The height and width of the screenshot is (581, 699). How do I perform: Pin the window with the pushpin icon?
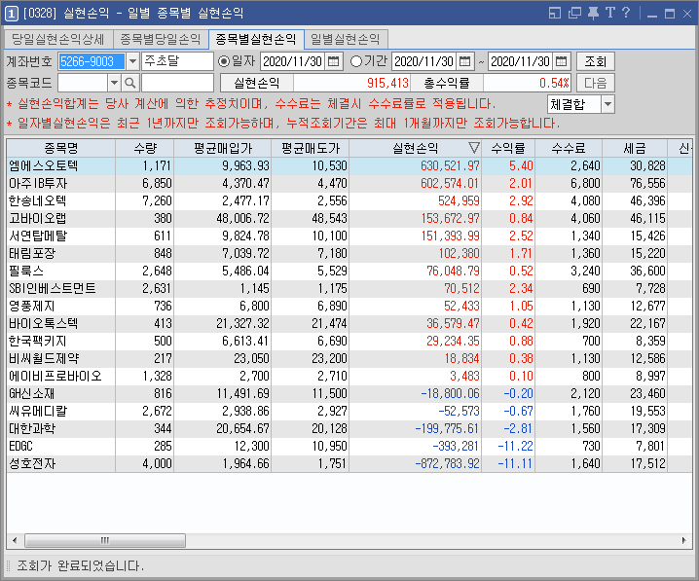point(593,13)
